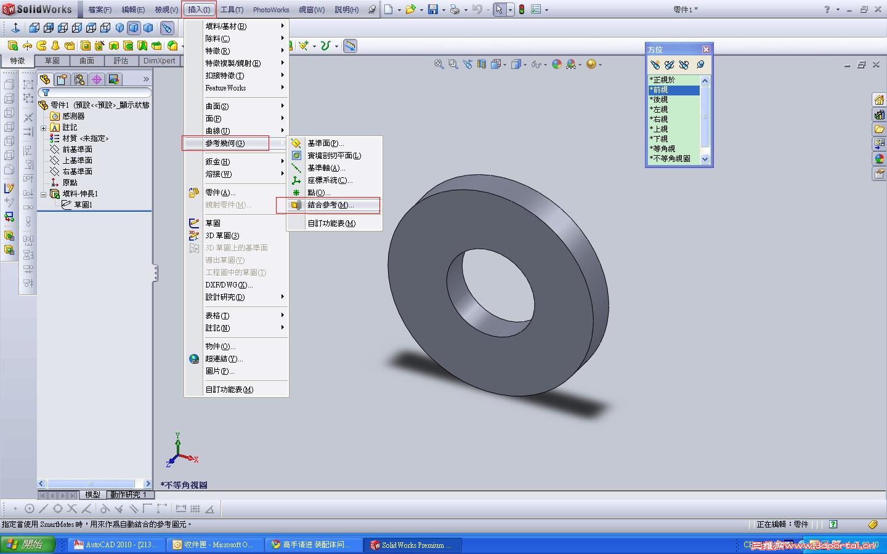Switch to 收件匣 Microsoft Outlook taskbar button
887x554 pixels.
click(214, 545)
